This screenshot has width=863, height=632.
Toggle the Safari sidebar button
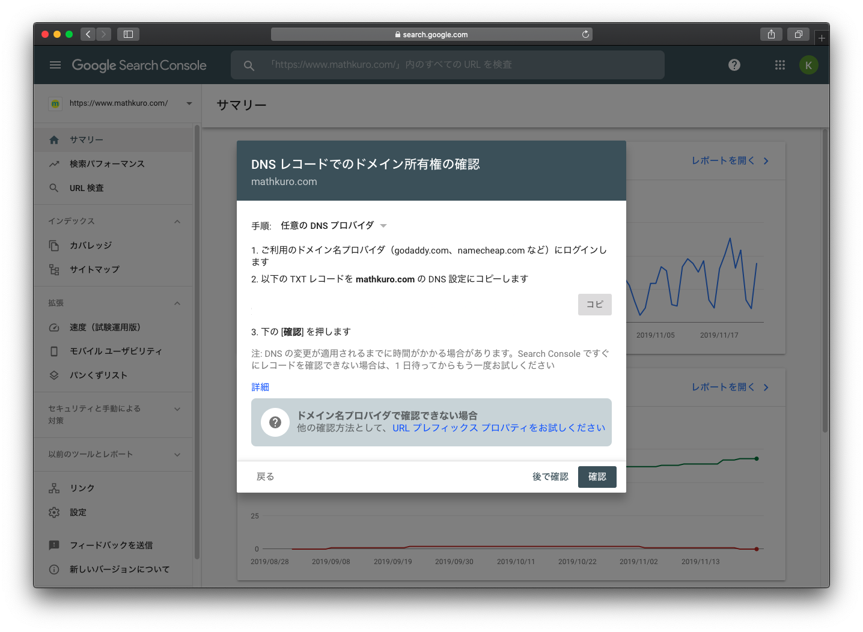point(128,34)
